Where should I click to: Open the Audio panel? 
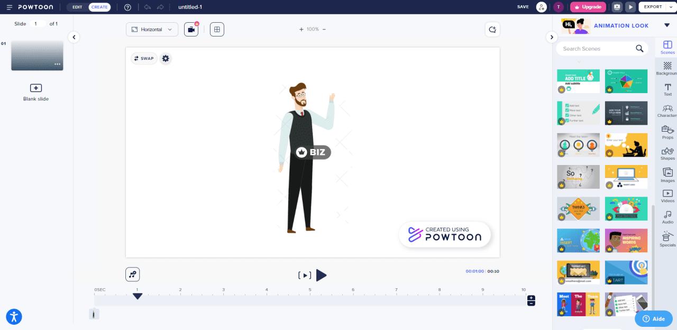[x=667, y=218]
